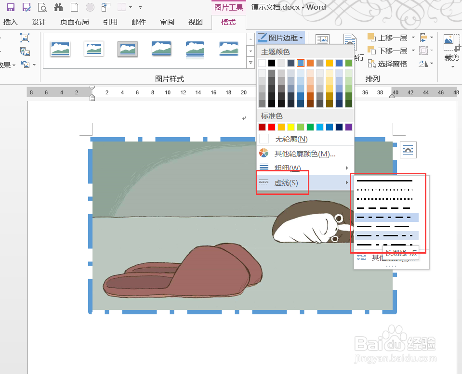
Task: Open the Mailings tab
Action: (x=138, y=22)
